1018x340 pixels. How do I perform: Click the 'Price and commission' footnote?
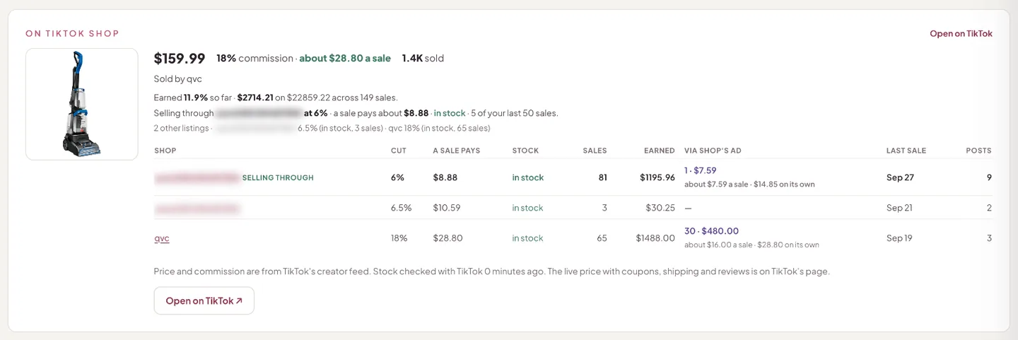coord(491,271)
